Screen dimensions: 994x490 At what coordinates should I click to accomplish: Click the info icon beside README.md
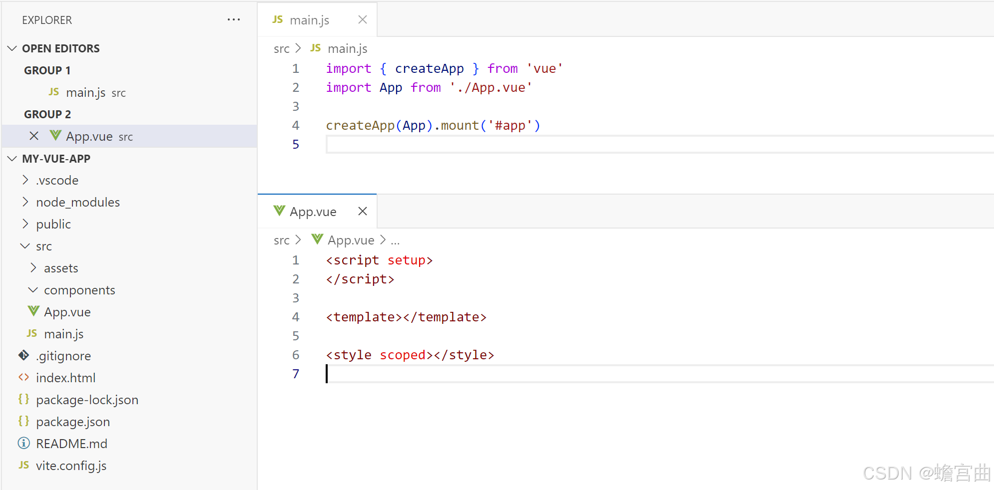pos(24,443)
